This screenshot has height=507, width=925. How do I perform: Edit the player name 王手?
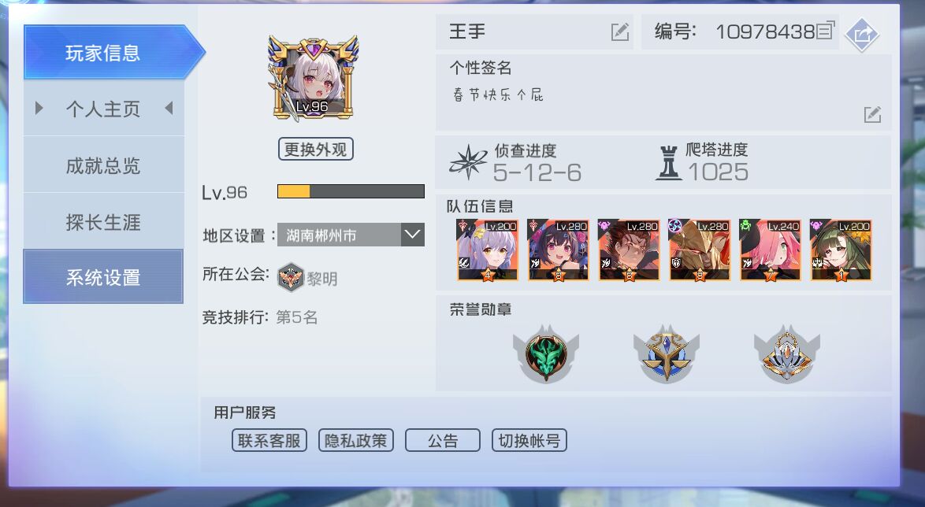pos(619,31)
